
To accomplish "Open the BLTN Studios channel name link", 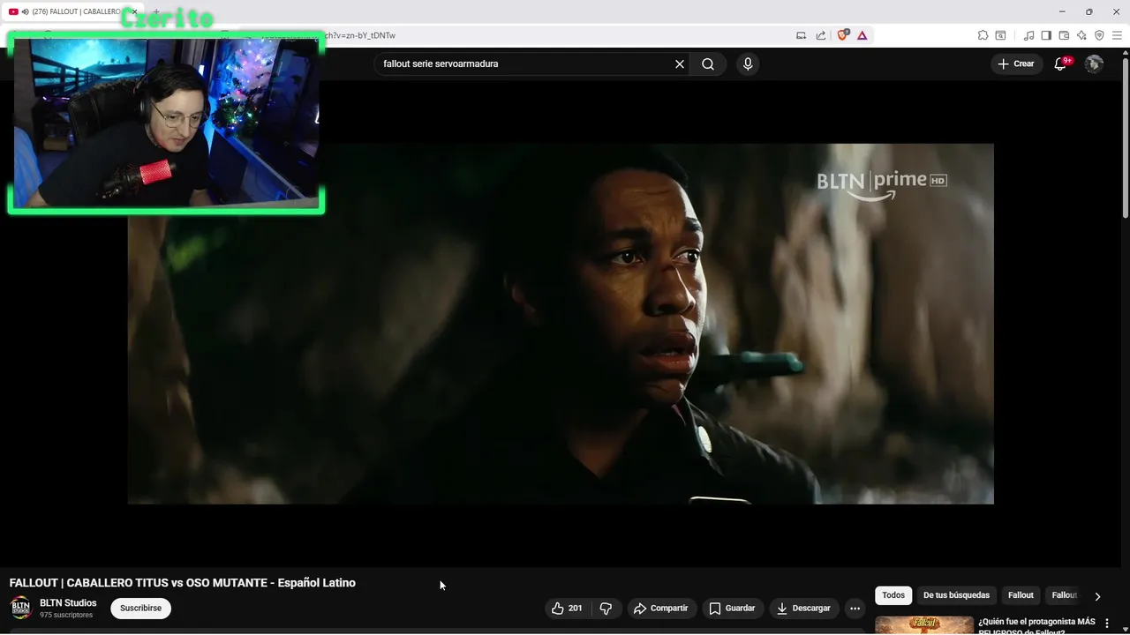I will (x=68, y=603).
